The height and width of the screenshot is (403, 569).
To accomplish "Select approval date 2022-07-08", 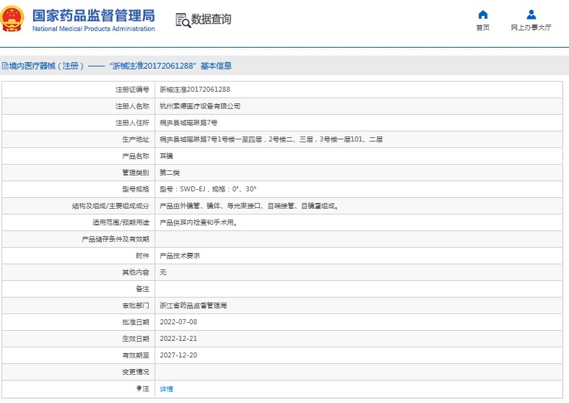I will (178, 322).
